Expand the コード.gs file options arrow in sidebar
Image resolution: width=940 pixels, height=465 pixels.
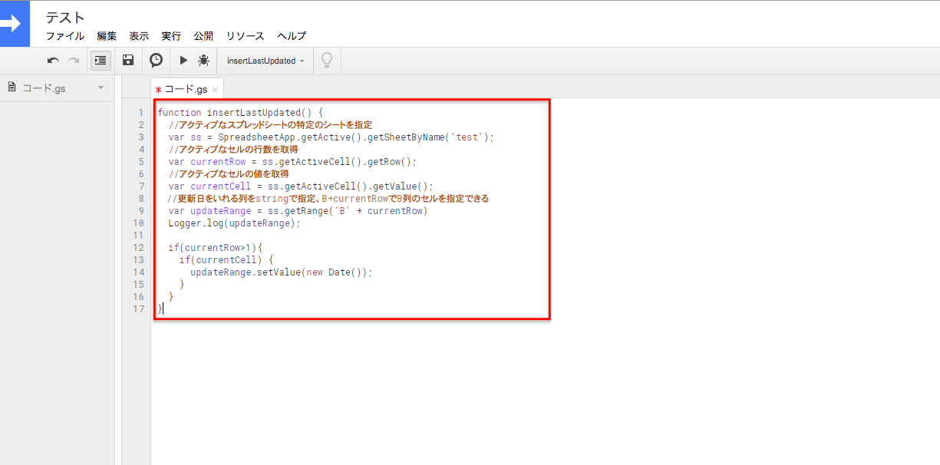(101, 87)
